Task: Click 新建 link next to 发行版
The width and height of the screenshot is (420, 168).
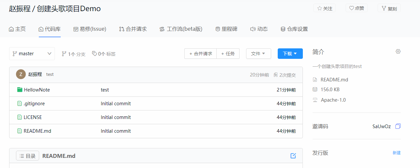Action: pos(397,153)
